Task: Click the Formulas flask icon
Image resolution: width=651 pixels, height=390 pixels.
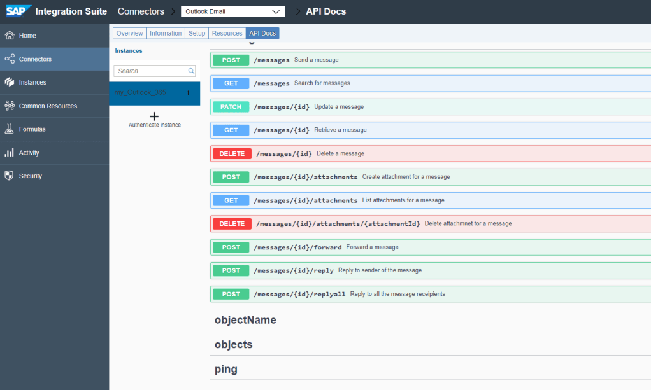Action: (x=10, y=129)
